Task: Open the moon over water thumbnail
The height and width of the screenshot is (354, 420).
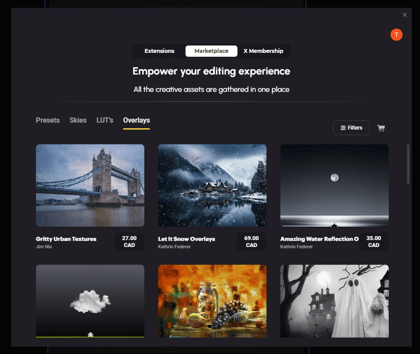Action: 334,186
